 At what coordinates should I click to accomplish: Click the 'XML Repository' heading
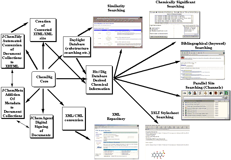tap(116, 117)
